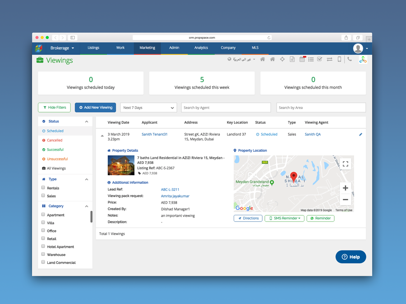Click the home icon beside the language selector
Image resolution: width=406 pixels, height=304 pixels.
(263, 59)
